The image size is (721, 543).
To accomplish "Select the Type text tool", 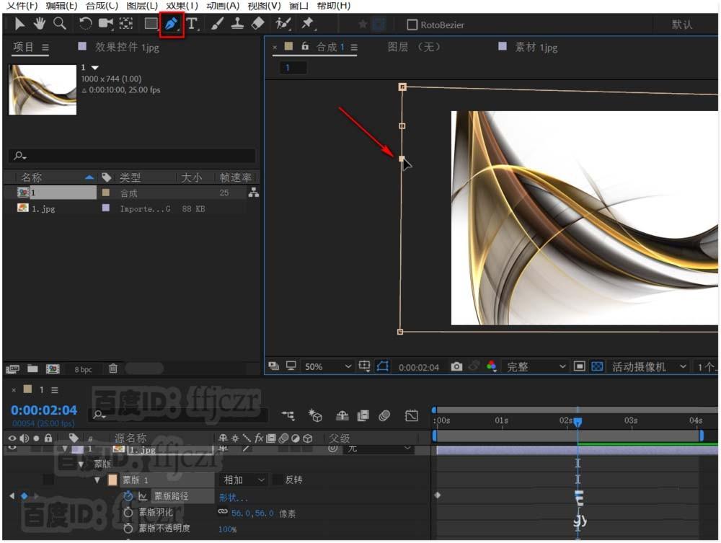I will (193, 24).
